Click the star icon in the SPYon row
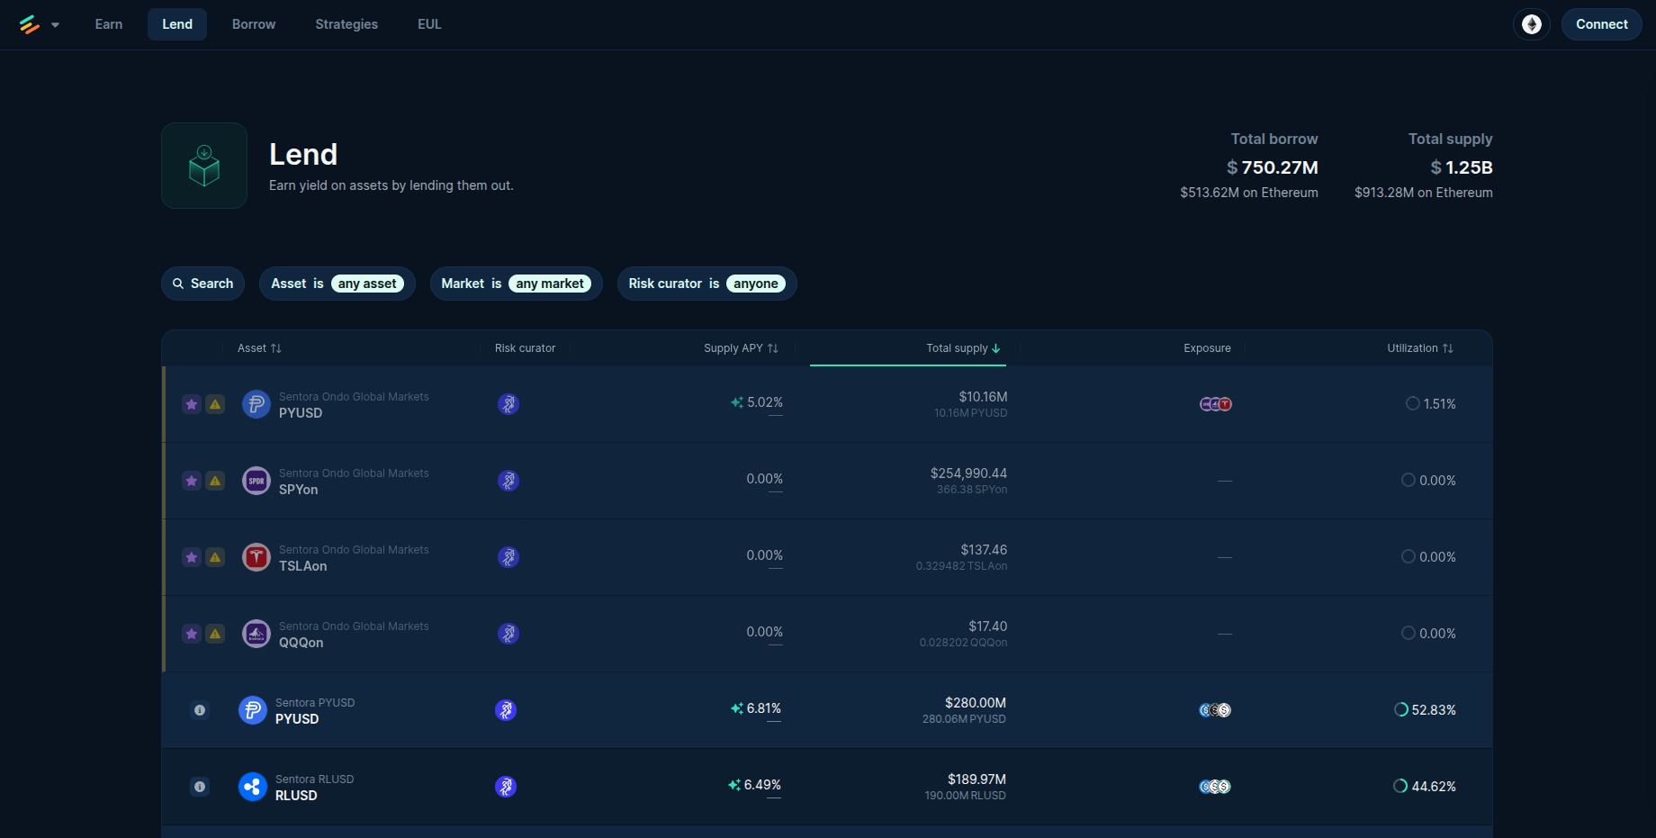Screen dimensions: 1656x838 click(192, 481)
